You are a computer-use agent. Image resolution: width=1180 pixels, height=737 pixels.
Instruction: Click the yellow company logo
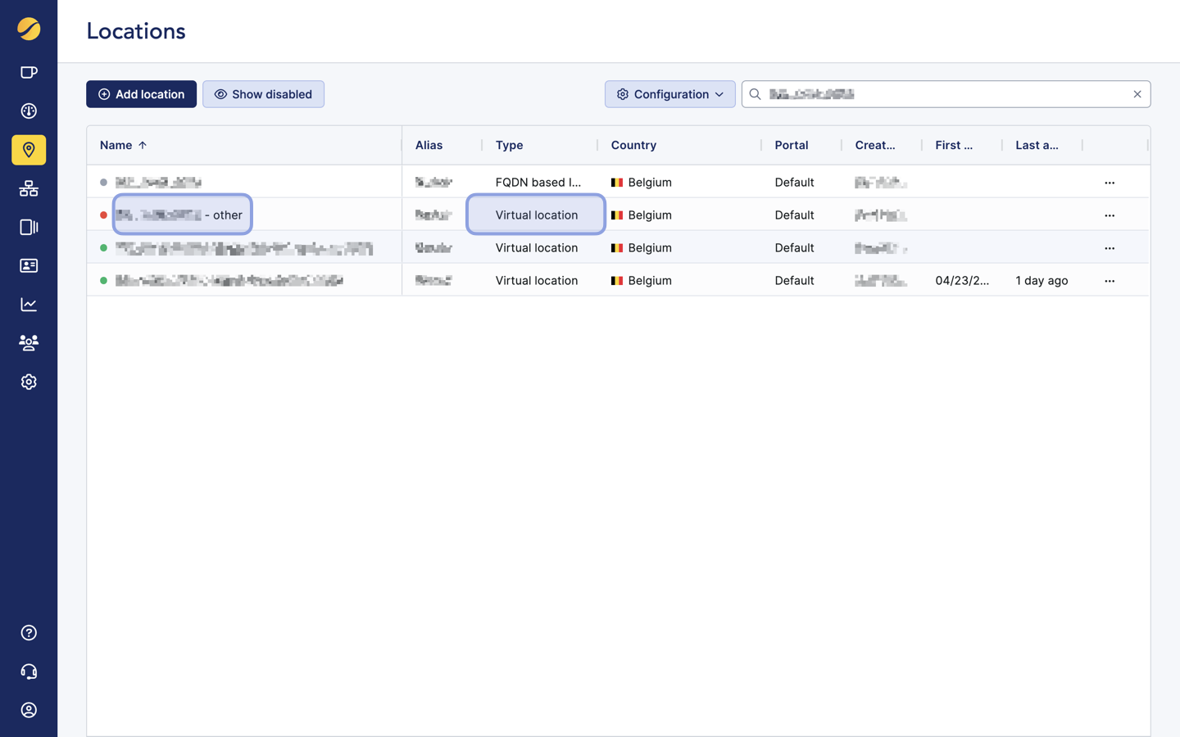pyautogui.click(x=29, y=29)
